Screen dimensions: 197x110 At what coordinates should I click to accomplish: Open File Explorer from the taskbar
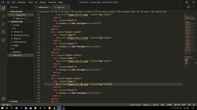[26, 108]
